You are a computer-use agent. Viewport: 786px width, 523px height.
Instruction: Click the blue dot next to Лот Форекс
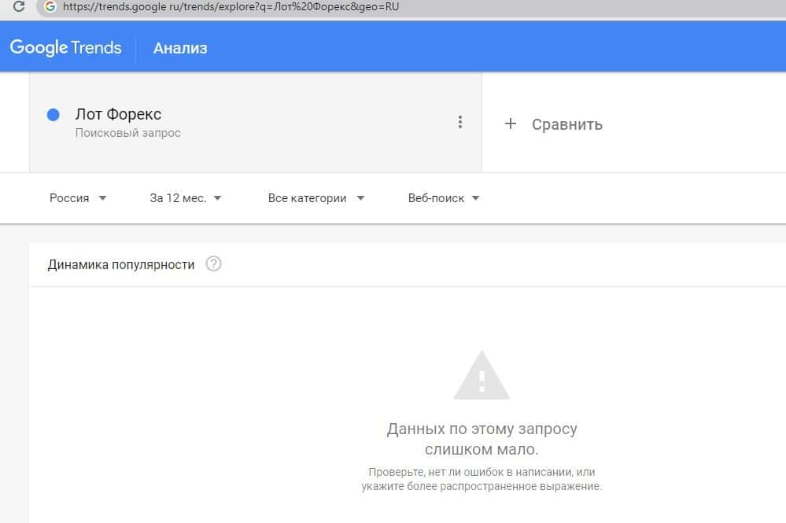[54, 115]
